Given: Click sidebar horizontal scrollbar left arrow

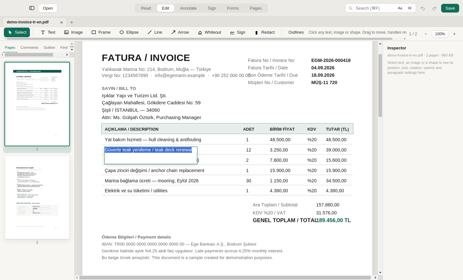Looking at the screenshot, I should click(2, 55).
